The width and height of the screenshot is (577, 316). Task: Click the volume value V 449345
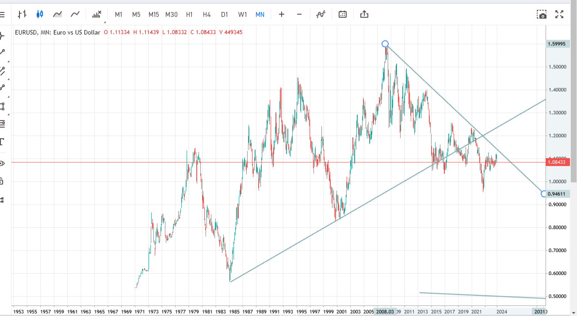coord(231,32)
